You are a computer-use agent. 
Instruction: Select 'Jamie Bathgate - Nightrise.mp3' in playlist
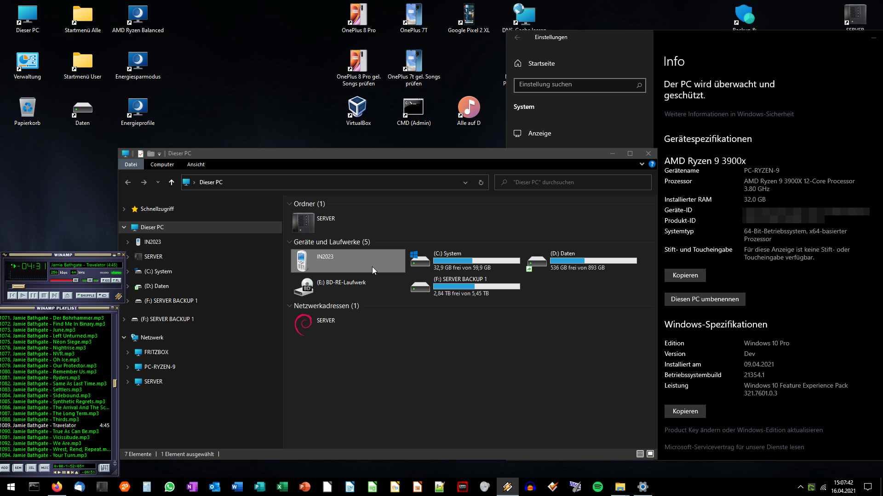coord(43,348)
